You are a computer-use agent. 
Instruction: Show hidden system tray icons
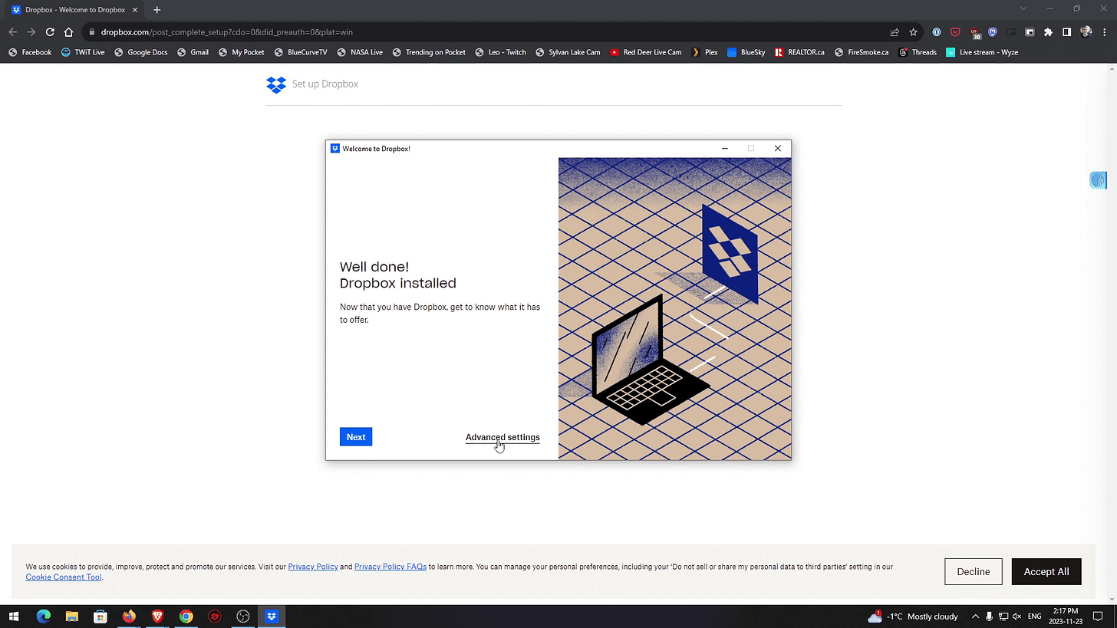[x=975, y=616]
